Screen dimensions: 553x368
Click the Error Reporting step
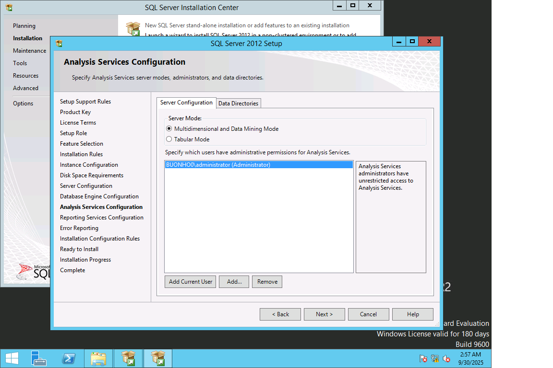(79, 228)
